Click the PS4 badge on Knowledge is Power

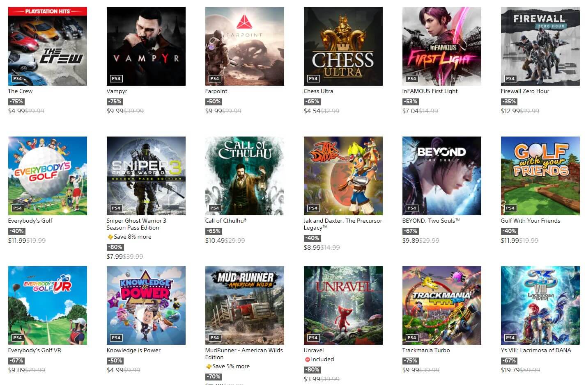[116, 337]
